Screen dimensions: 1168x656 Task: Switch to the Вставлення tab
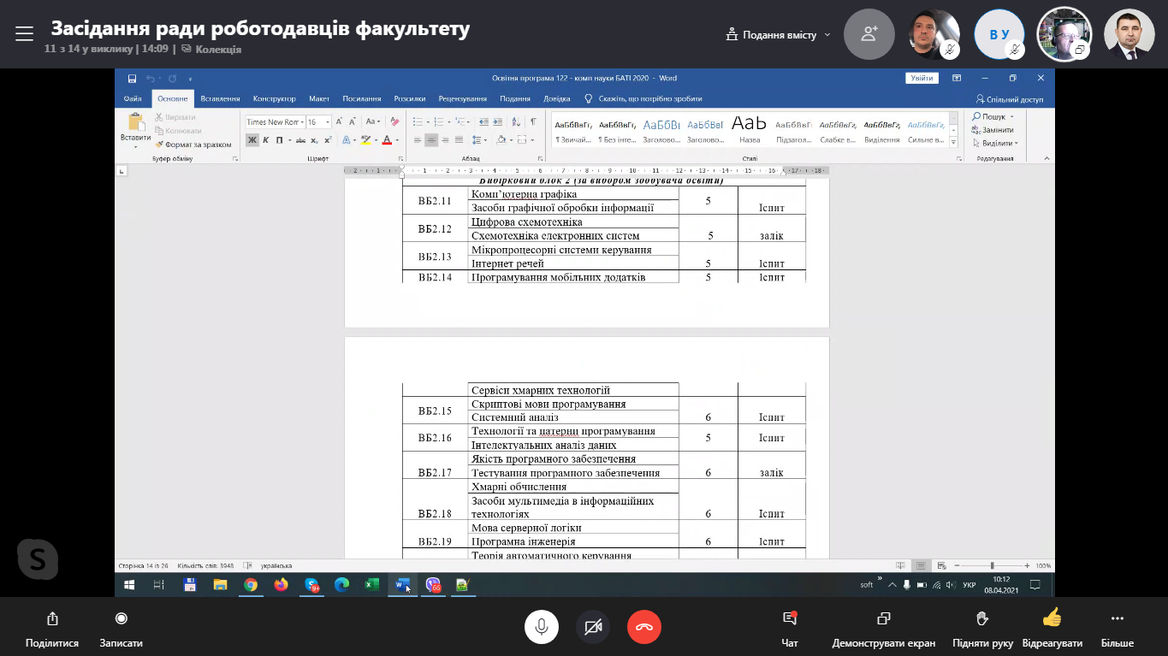[x=220, y=98]
